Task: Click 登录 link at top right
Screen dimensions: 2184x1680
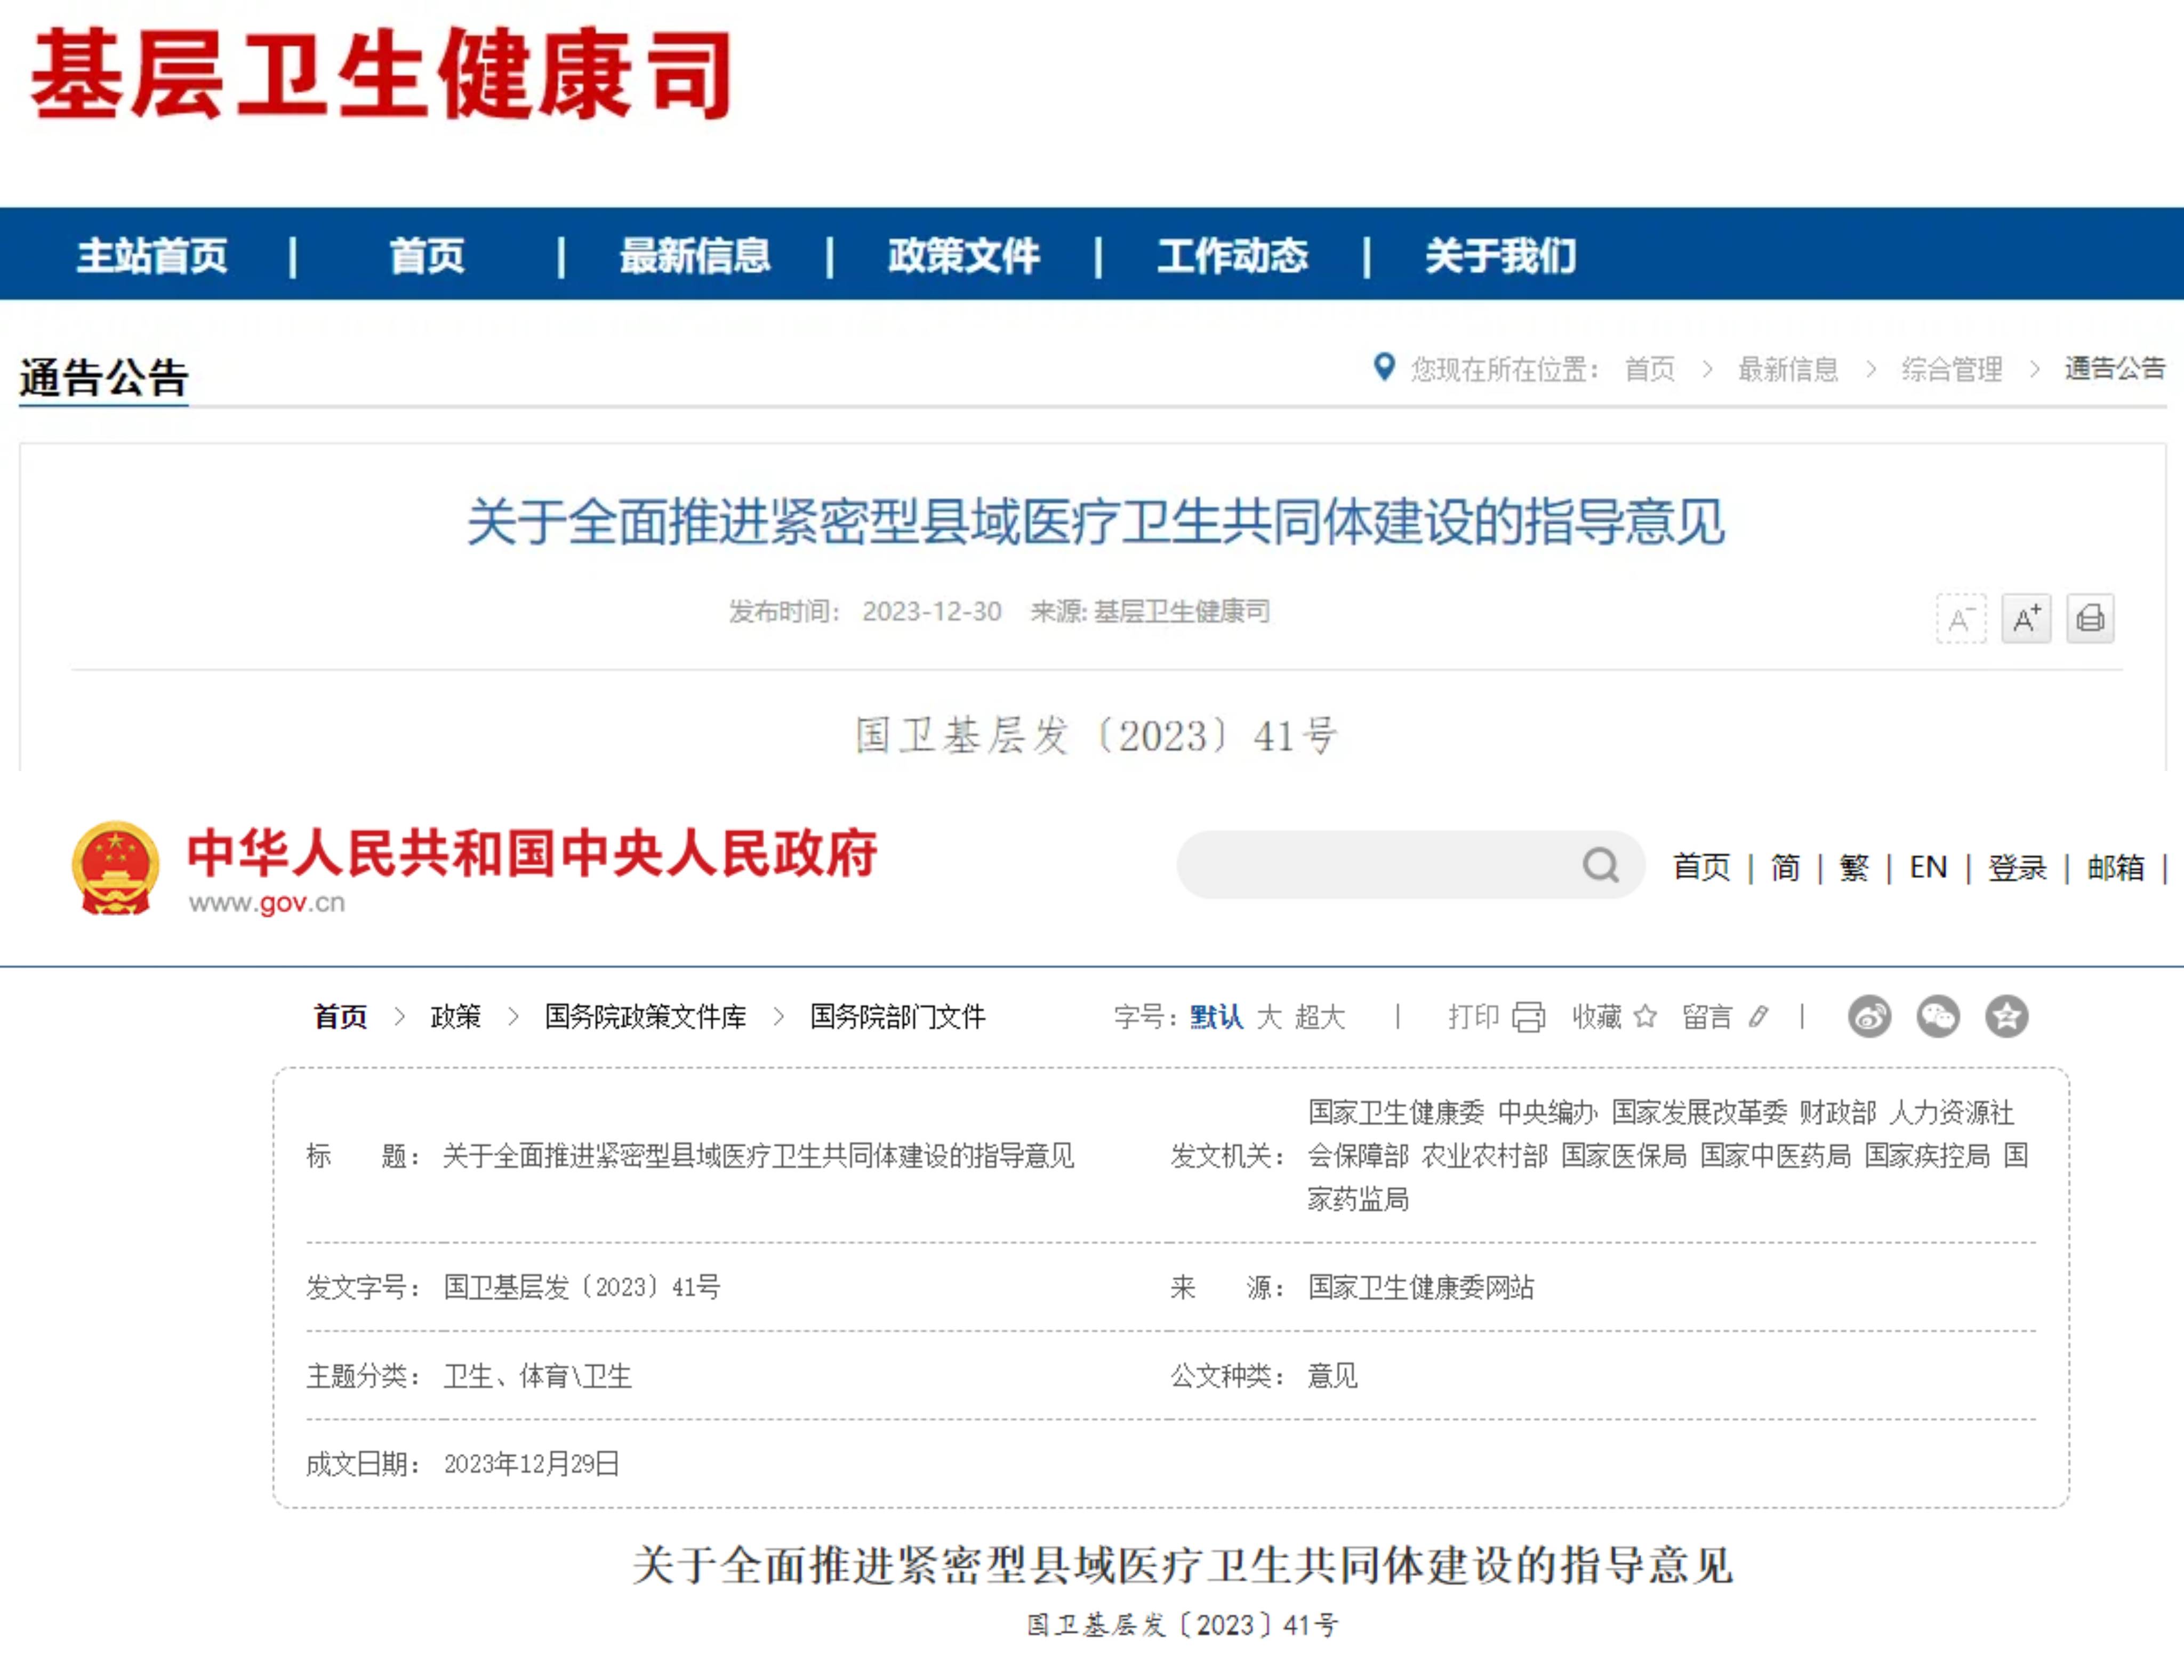Action: (x=2017, y=866)
